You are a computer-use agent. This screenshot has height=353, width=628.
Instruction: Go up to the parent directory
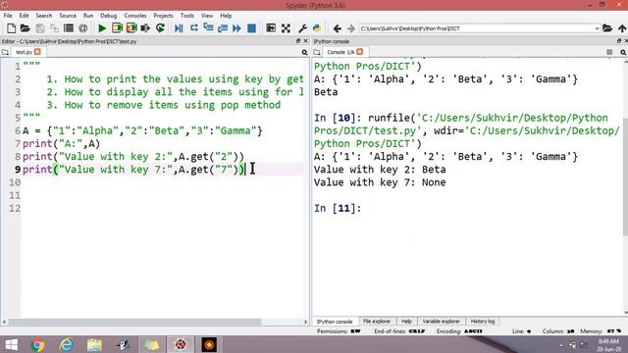coord(622,28)
